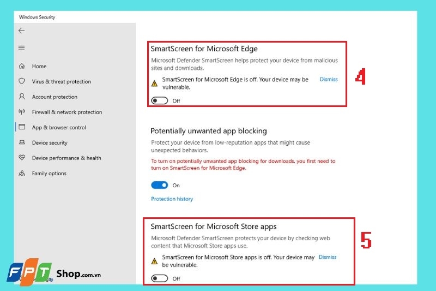Click the Family options people icon
The width and height of the screenshot is (436, 291).
22,173
